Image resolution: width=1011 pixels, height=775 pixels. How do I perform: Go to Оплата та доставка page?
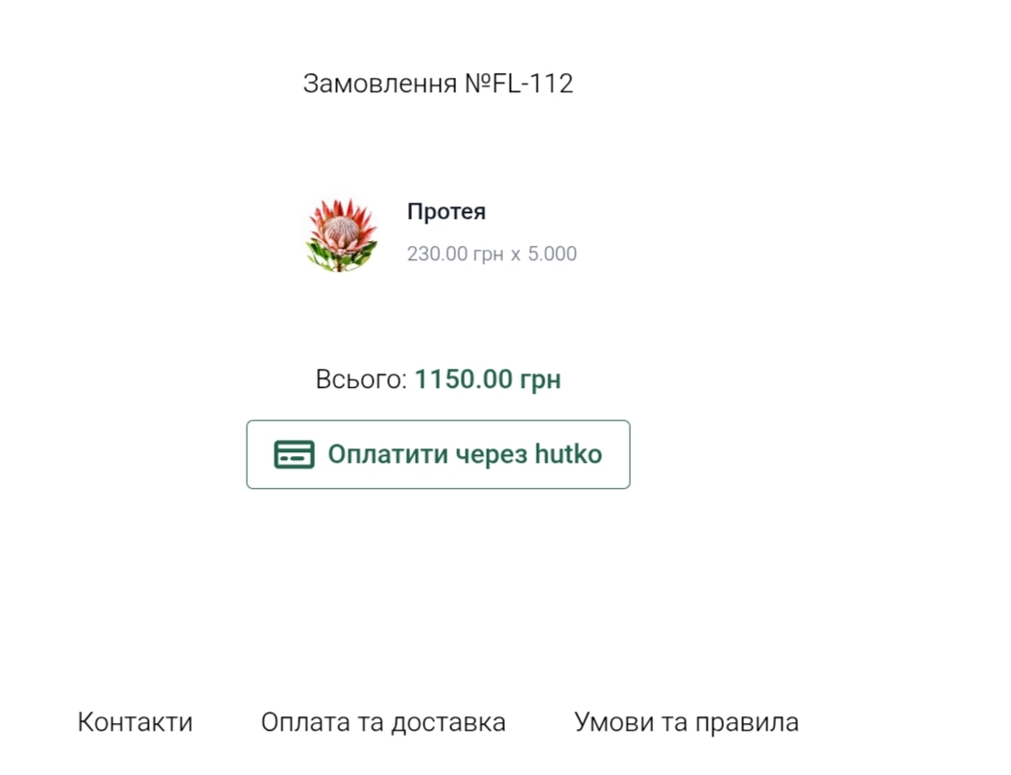383,722
